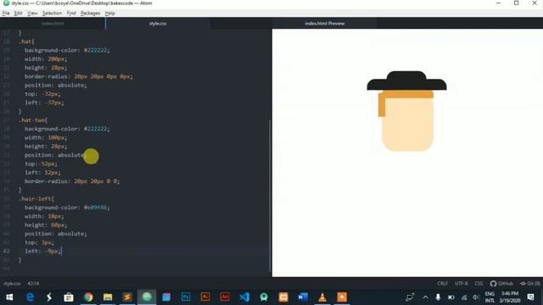The image size is (543, 305).
Task: Click the editor's vertical scrollbar
Action: pos(270,196)
